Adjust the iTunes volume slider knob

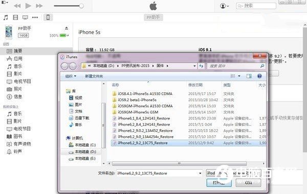81,6
